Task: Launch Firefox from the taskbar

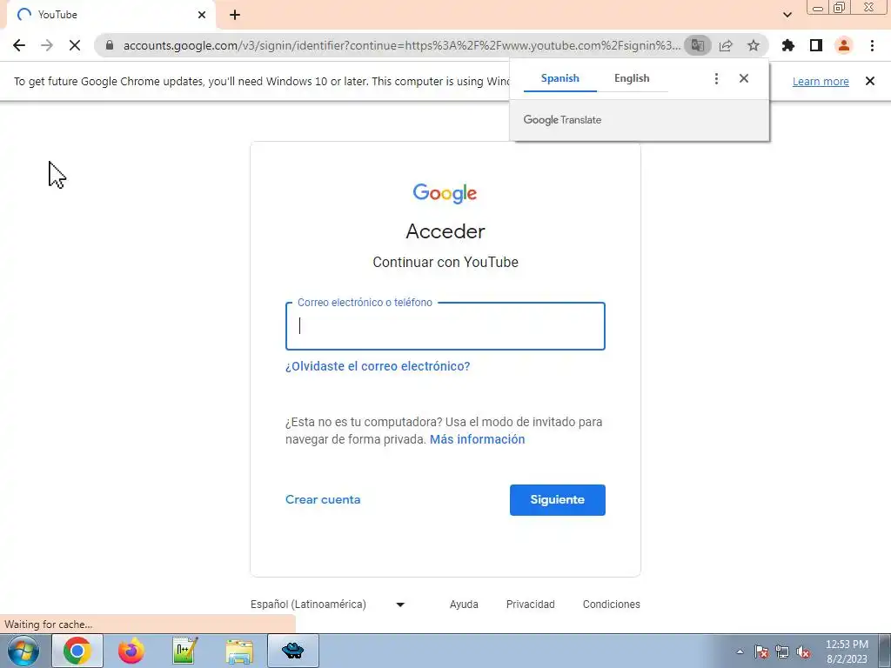Action: click(x=131, y=651)
